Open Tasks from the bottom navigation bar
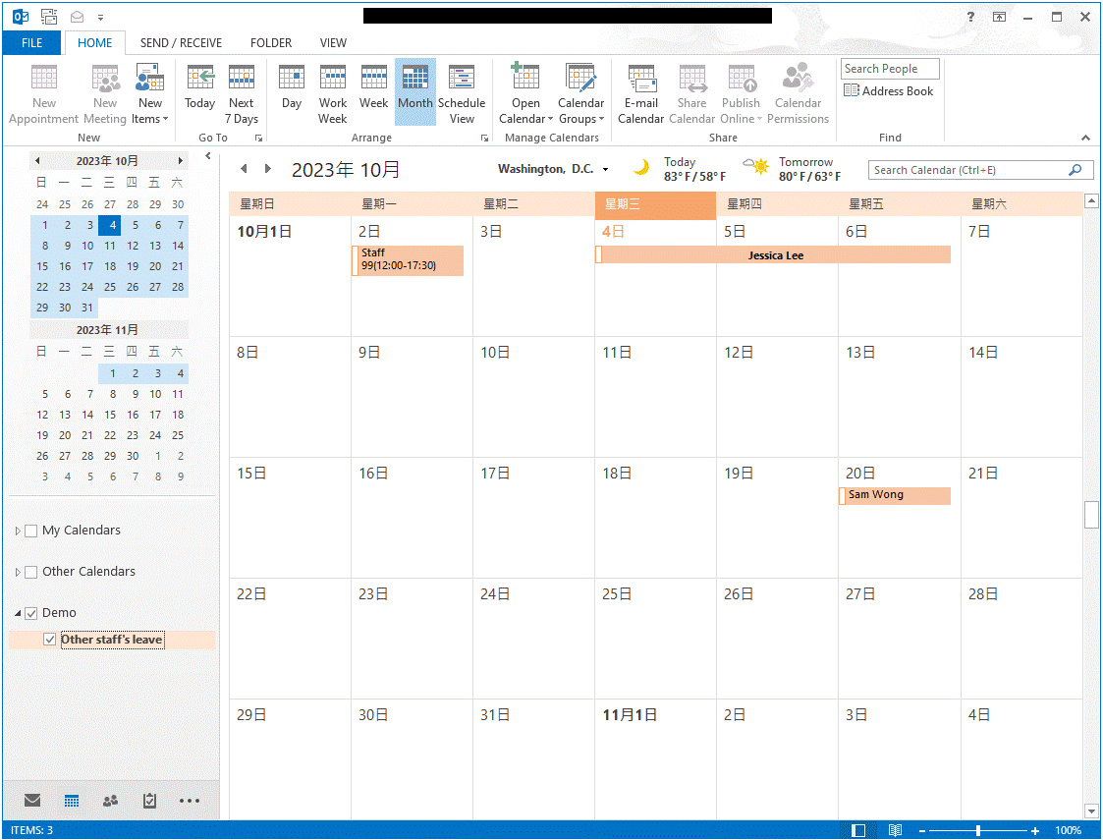Image resolution: width=1103 pixels, height=840 pixels. (x=149, y=801)
